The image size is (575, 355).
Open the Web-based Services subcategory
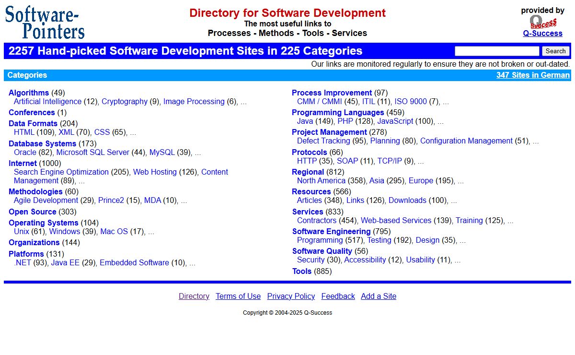[396, 221]
